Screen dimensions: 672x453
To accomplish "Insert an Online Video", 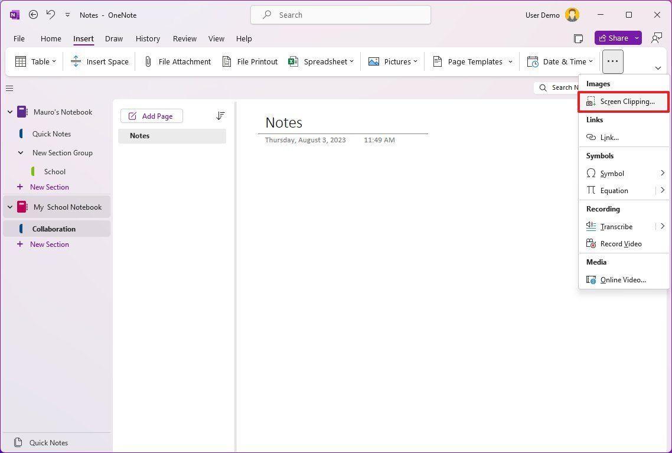I will 623,279.
